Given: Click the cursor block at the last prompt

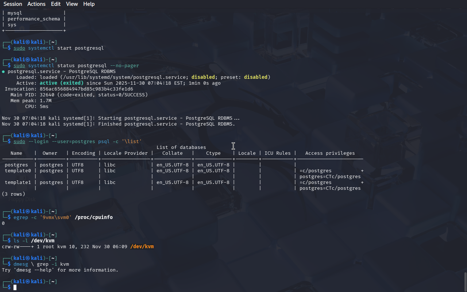Looking at the screenshot, I should [15, 288].
